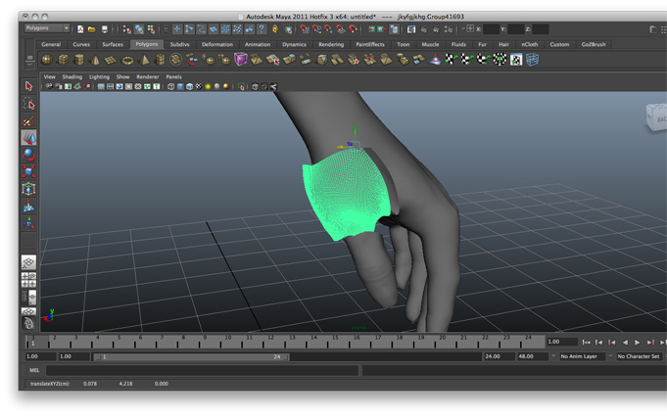Click the current frame field showing 1.00
The width and height of the screenshot is (667, 416).
pos(561,342)
